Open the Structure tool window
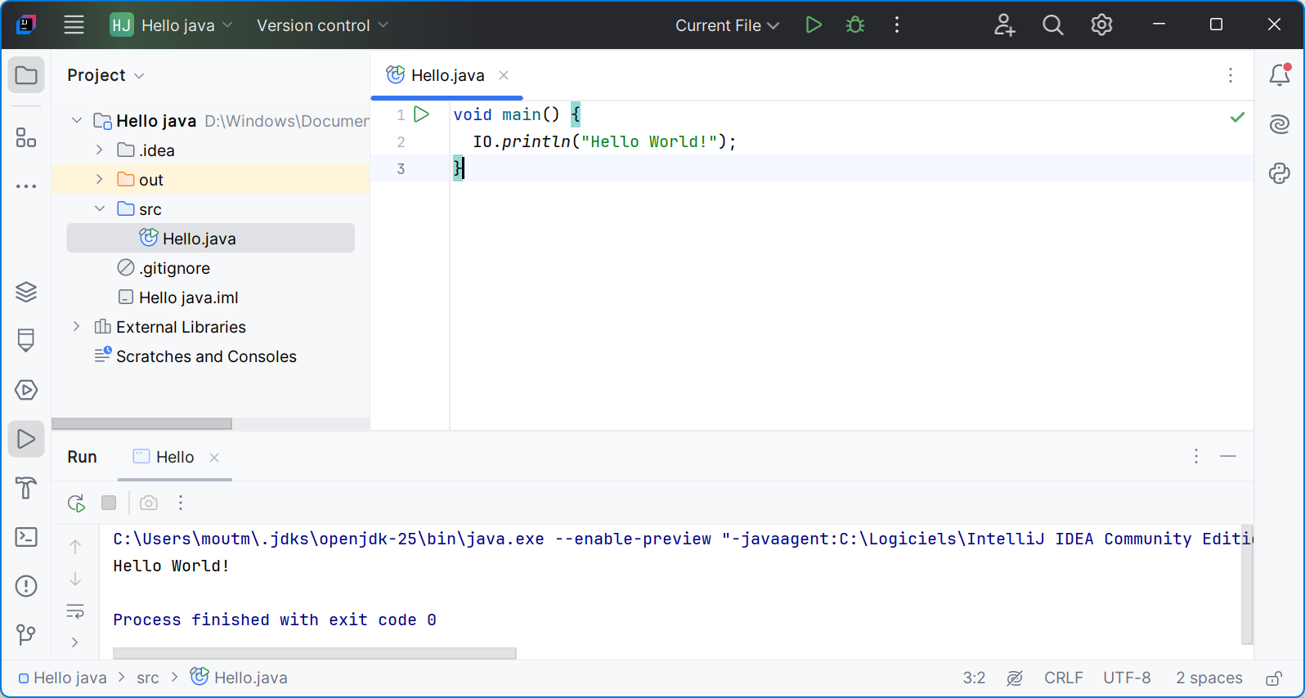The width and height of the screenshot is (1305, 698). (x=26, y=137)
